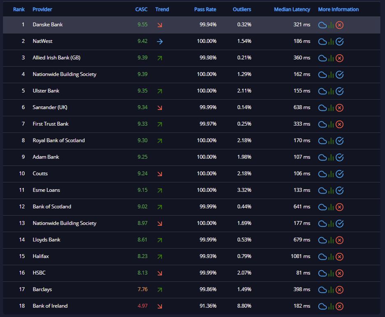385x317 pixels.
Task: Show bar chart for Allied Irish Bank (GB)
Action: tap(331, 58)
